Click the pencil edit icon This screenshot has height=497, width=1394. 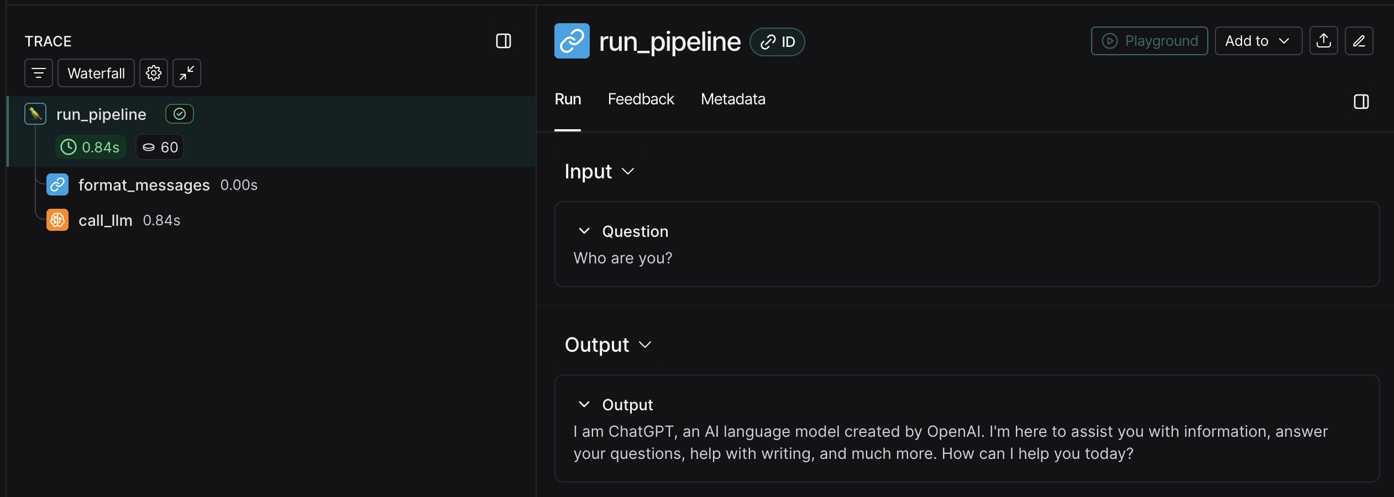tap(1359, 41)
